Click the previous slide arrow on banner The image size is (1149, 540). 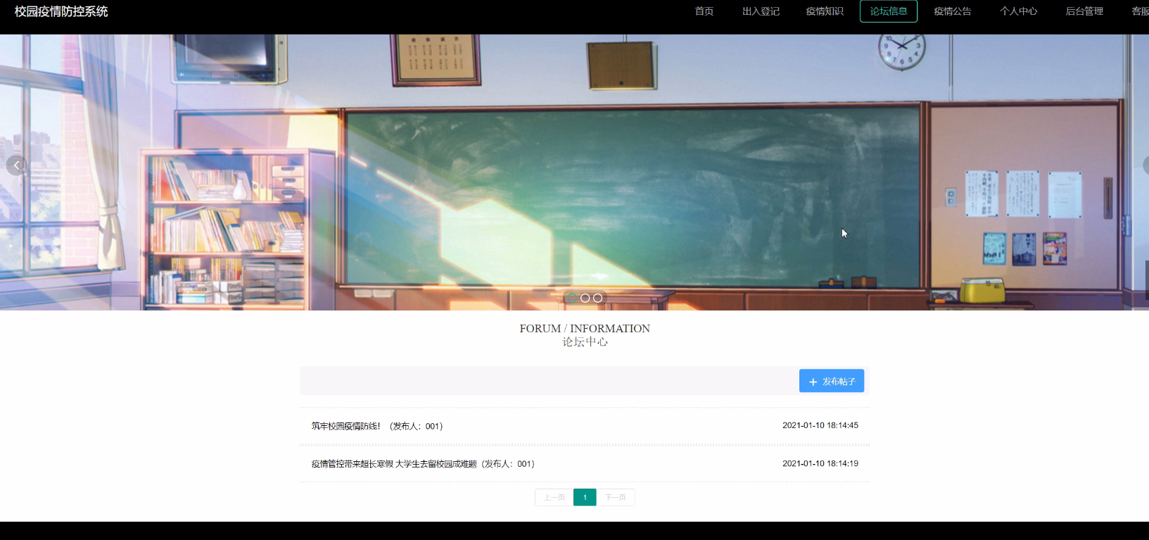click(16, 165)
